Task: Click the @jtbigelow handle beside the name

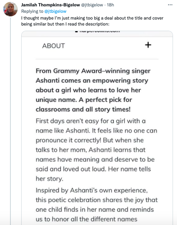Action: click(x=92, y=5)
